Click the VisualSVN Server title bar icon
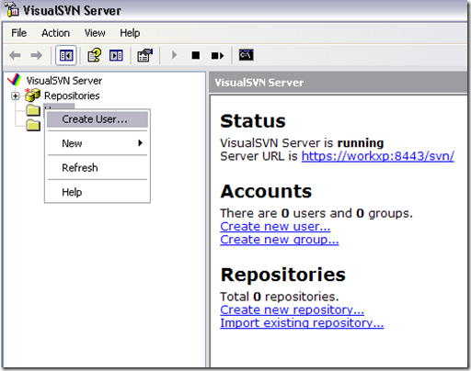This screenshot has width=471, height=371. (x=12, y=9)
